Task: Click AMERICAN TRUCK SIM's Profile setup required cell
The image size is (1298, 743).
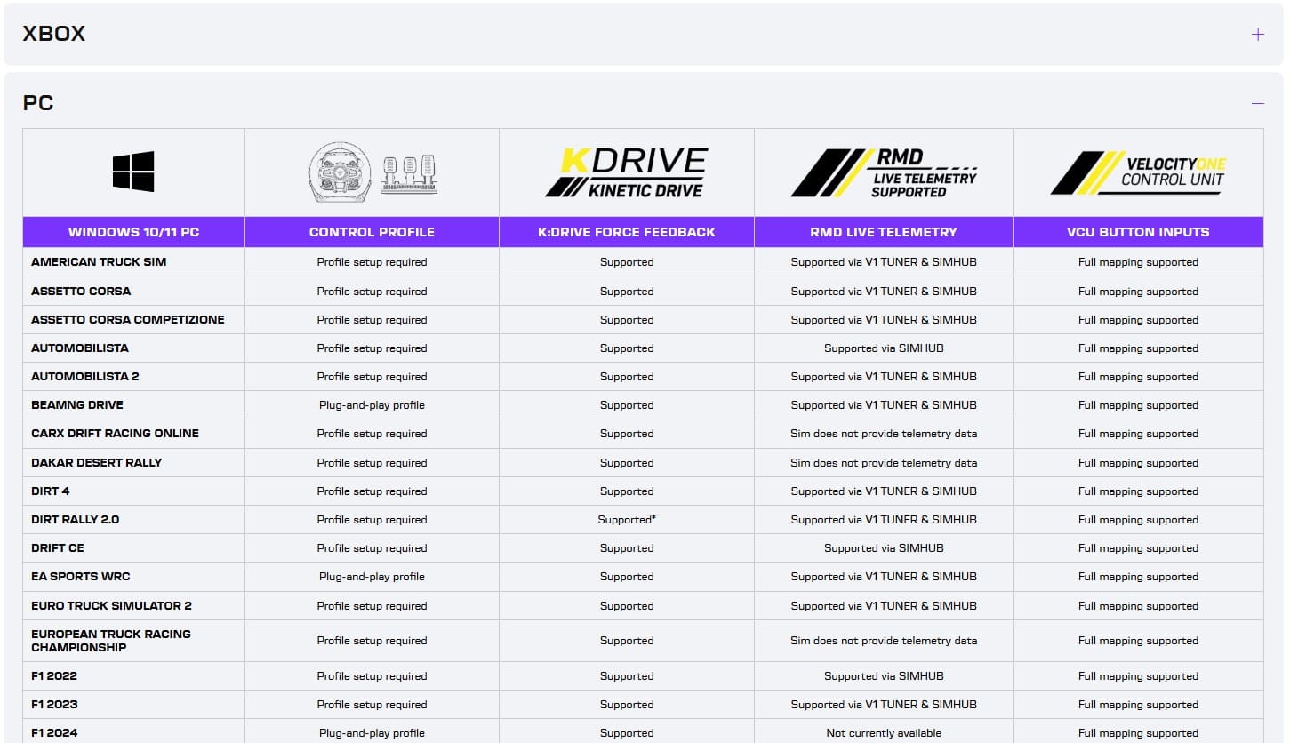Action: pyautogui.click(x=372, y=262)
